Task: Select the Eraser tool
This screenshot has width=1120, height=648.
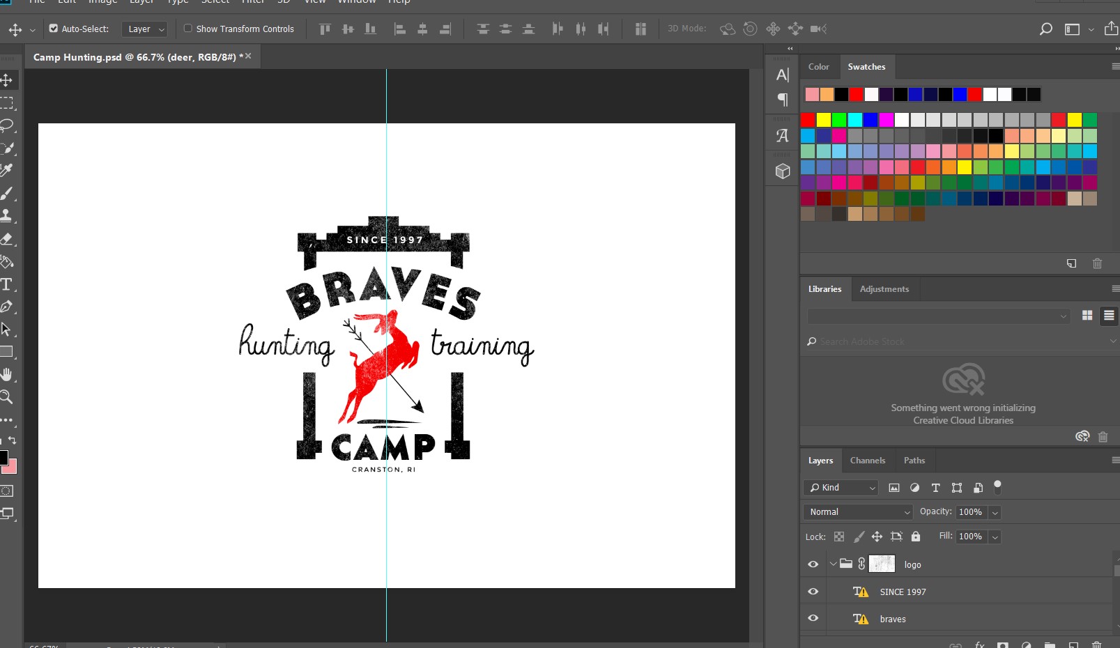Action: click(8, 239)
